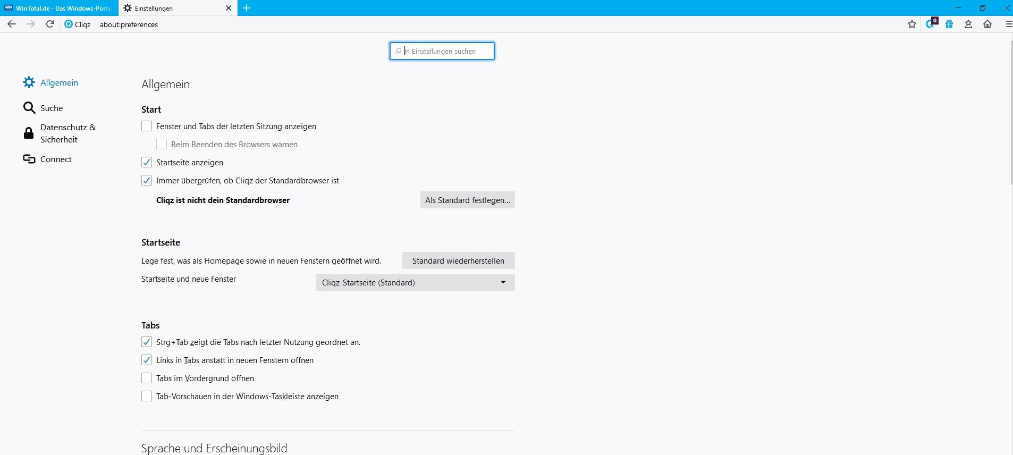Enable 'Fenster und Tabs der letzten Sitzung anzeigen'

pyautogui.click(x=147, y=126)
